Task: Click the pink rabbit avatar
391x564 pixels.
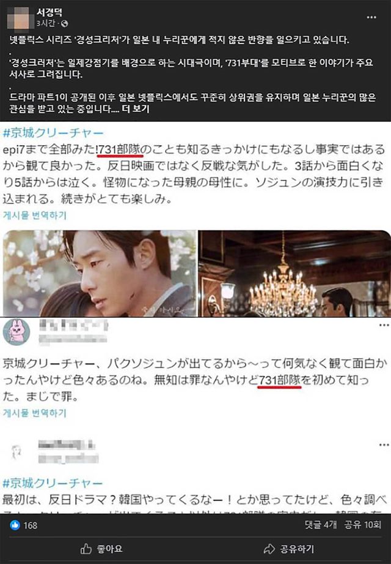Action: [x=16, y=332]
